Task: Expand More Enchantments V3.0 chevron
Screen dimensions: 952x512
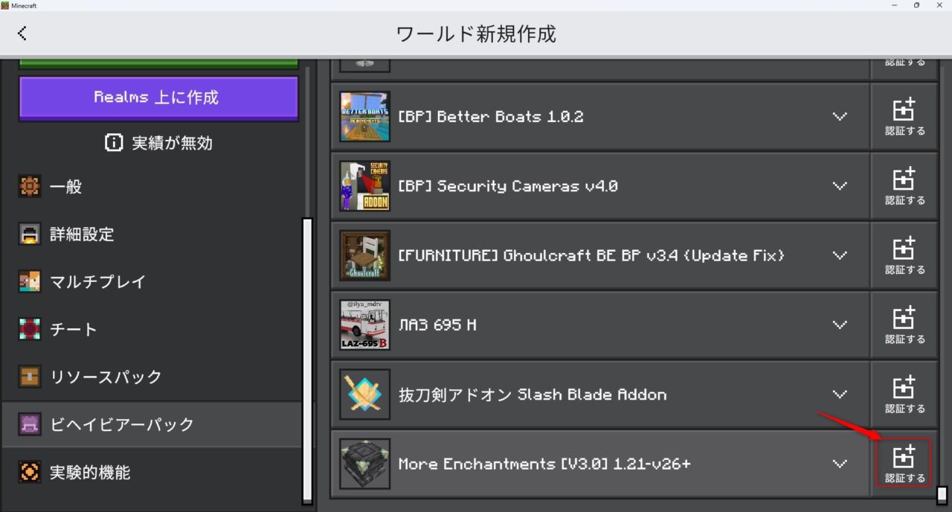Action: (x=840, y=464)
